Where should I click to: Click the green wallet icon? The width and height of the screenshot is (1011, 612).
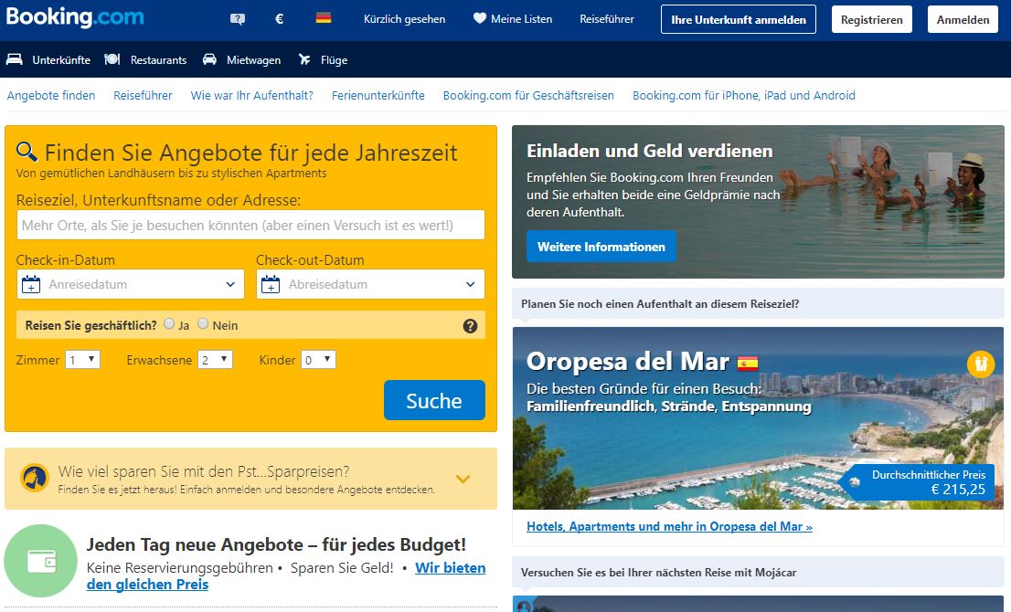[40, 561]
